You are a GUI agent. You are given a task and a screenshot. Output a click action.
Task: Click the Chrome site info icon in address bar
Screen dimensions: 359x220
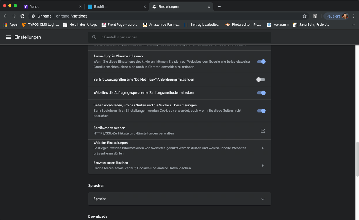33,16
